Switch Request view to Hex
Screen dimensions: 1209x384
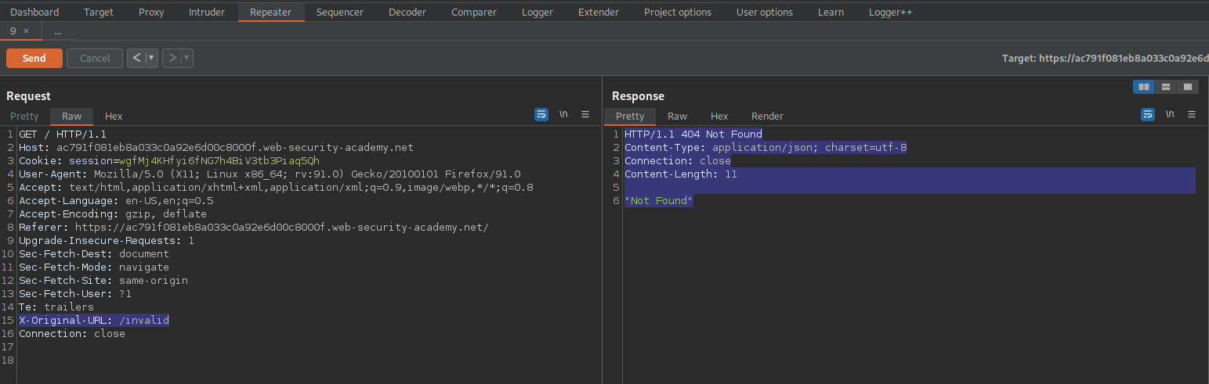click(x=114, y=116)
